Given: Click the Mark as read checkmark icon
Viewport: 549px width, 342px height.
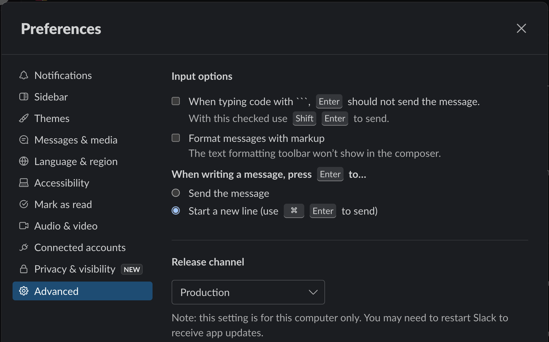Looking at the screenshot, I should click(x=24, y=204).
